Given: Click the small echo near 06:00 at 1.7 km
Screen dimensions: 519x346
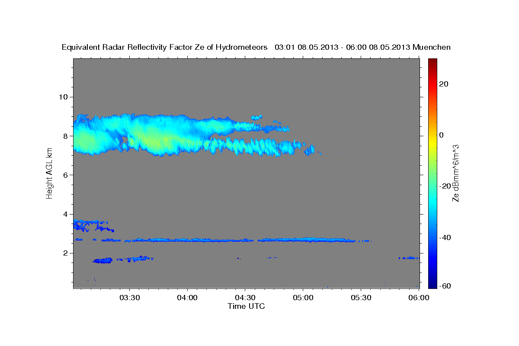Looking at the screenshot, I should 409,258.
